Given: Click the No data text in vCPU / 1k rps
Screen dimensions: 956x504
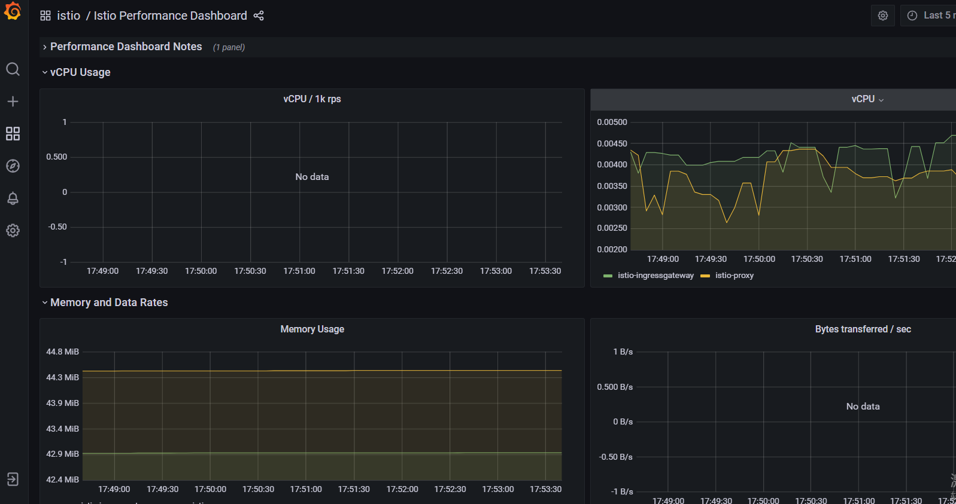Looking at the screenshot, I should [312, 177].
